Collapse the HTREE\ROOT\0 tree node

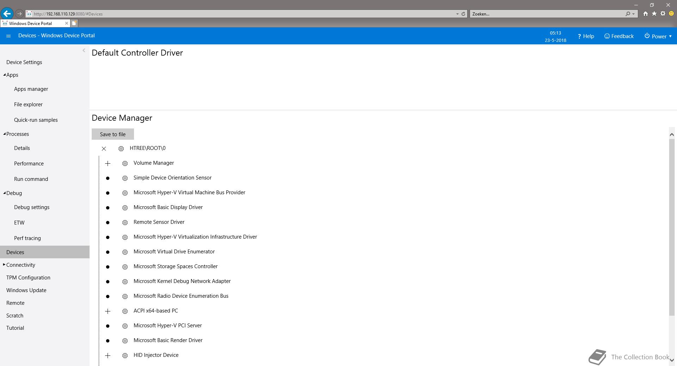click(104, 149)
